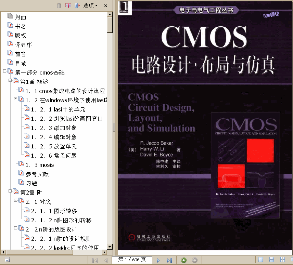Open 1、1 cmos集成电路的设计流程 bookmark

[65, 91]
